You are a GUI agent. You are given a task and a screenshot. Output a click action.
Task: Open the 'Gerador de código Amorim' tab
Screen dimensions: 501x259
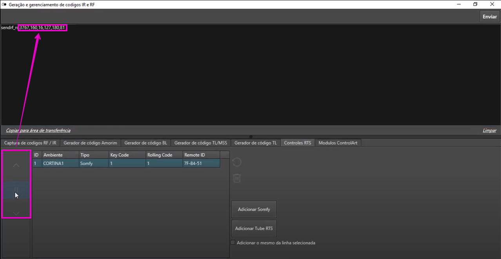pos(90,143)
